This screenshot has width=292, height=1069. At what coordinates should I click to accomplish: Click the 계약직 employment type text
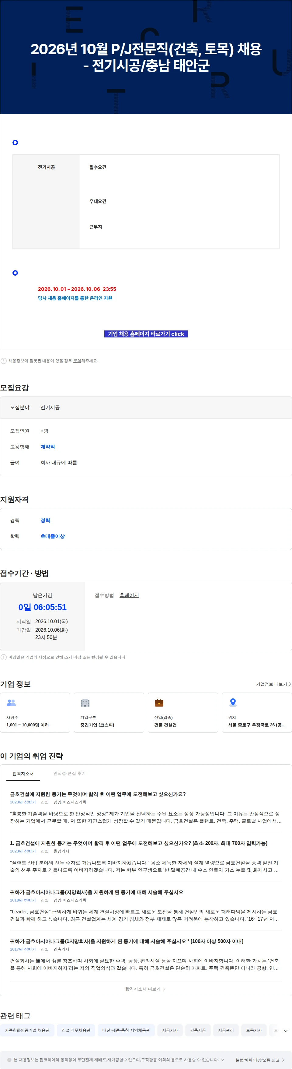48,446
